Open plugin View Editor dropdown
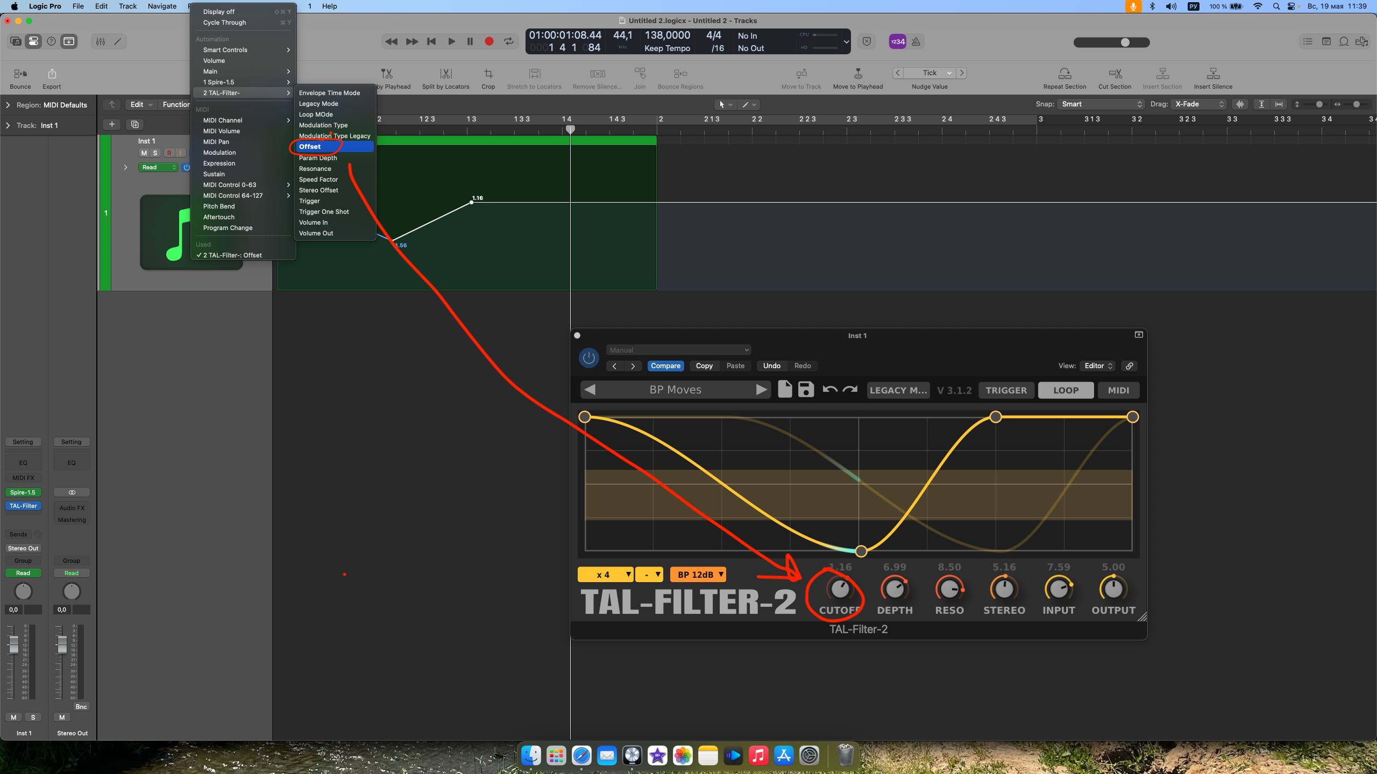 1097,365
